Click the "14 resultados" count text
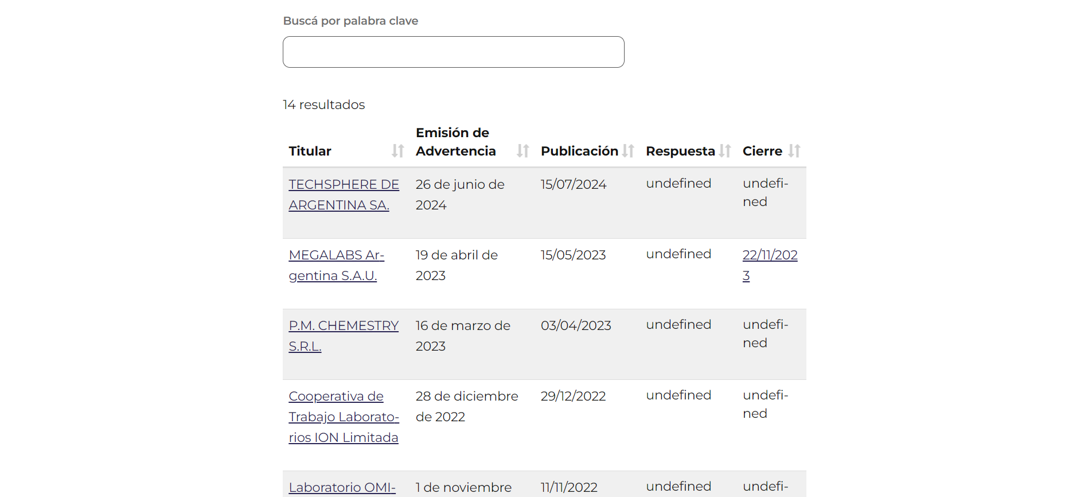The width and height of the screenshot is (1084, 497). point(323,104)
